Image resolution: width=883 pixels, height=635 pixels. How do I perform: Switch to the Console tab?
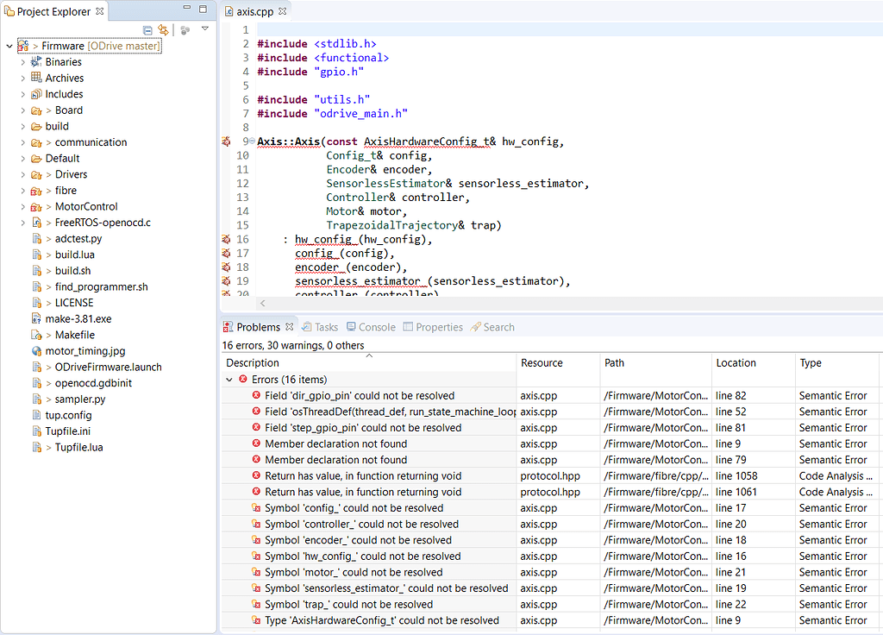[x=371, y=327]
